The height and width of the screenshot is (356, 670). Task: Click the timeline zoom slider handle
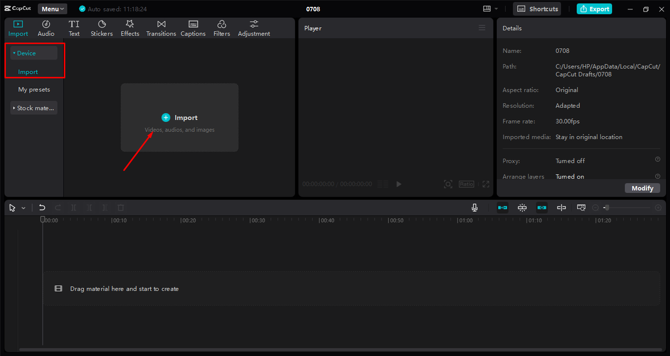[x=606, y=208]
